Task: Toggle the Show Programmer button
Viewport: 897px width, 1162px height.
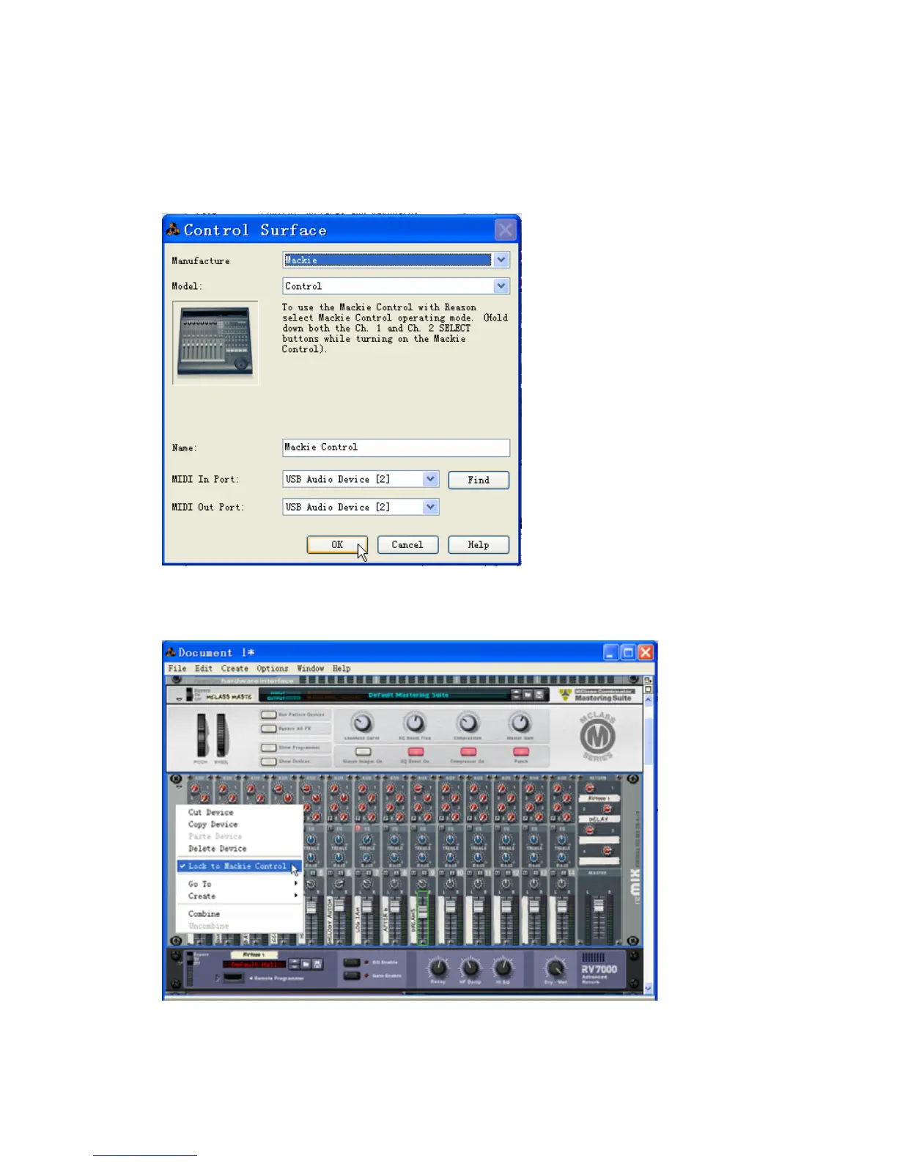Action: [x=269, y=748]
